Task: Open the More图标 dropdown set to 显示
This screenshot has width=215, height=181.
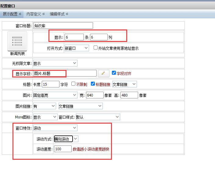Action: [x=45, y=117]
